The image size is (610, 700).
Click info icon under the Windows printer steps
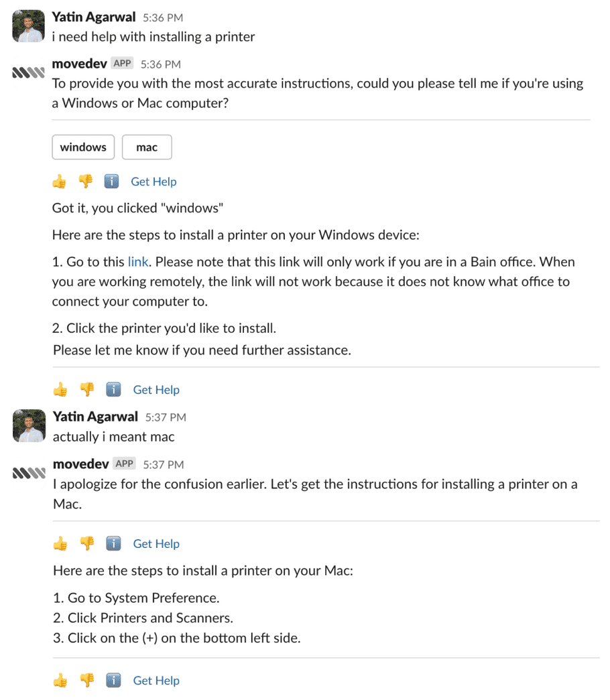113,390
